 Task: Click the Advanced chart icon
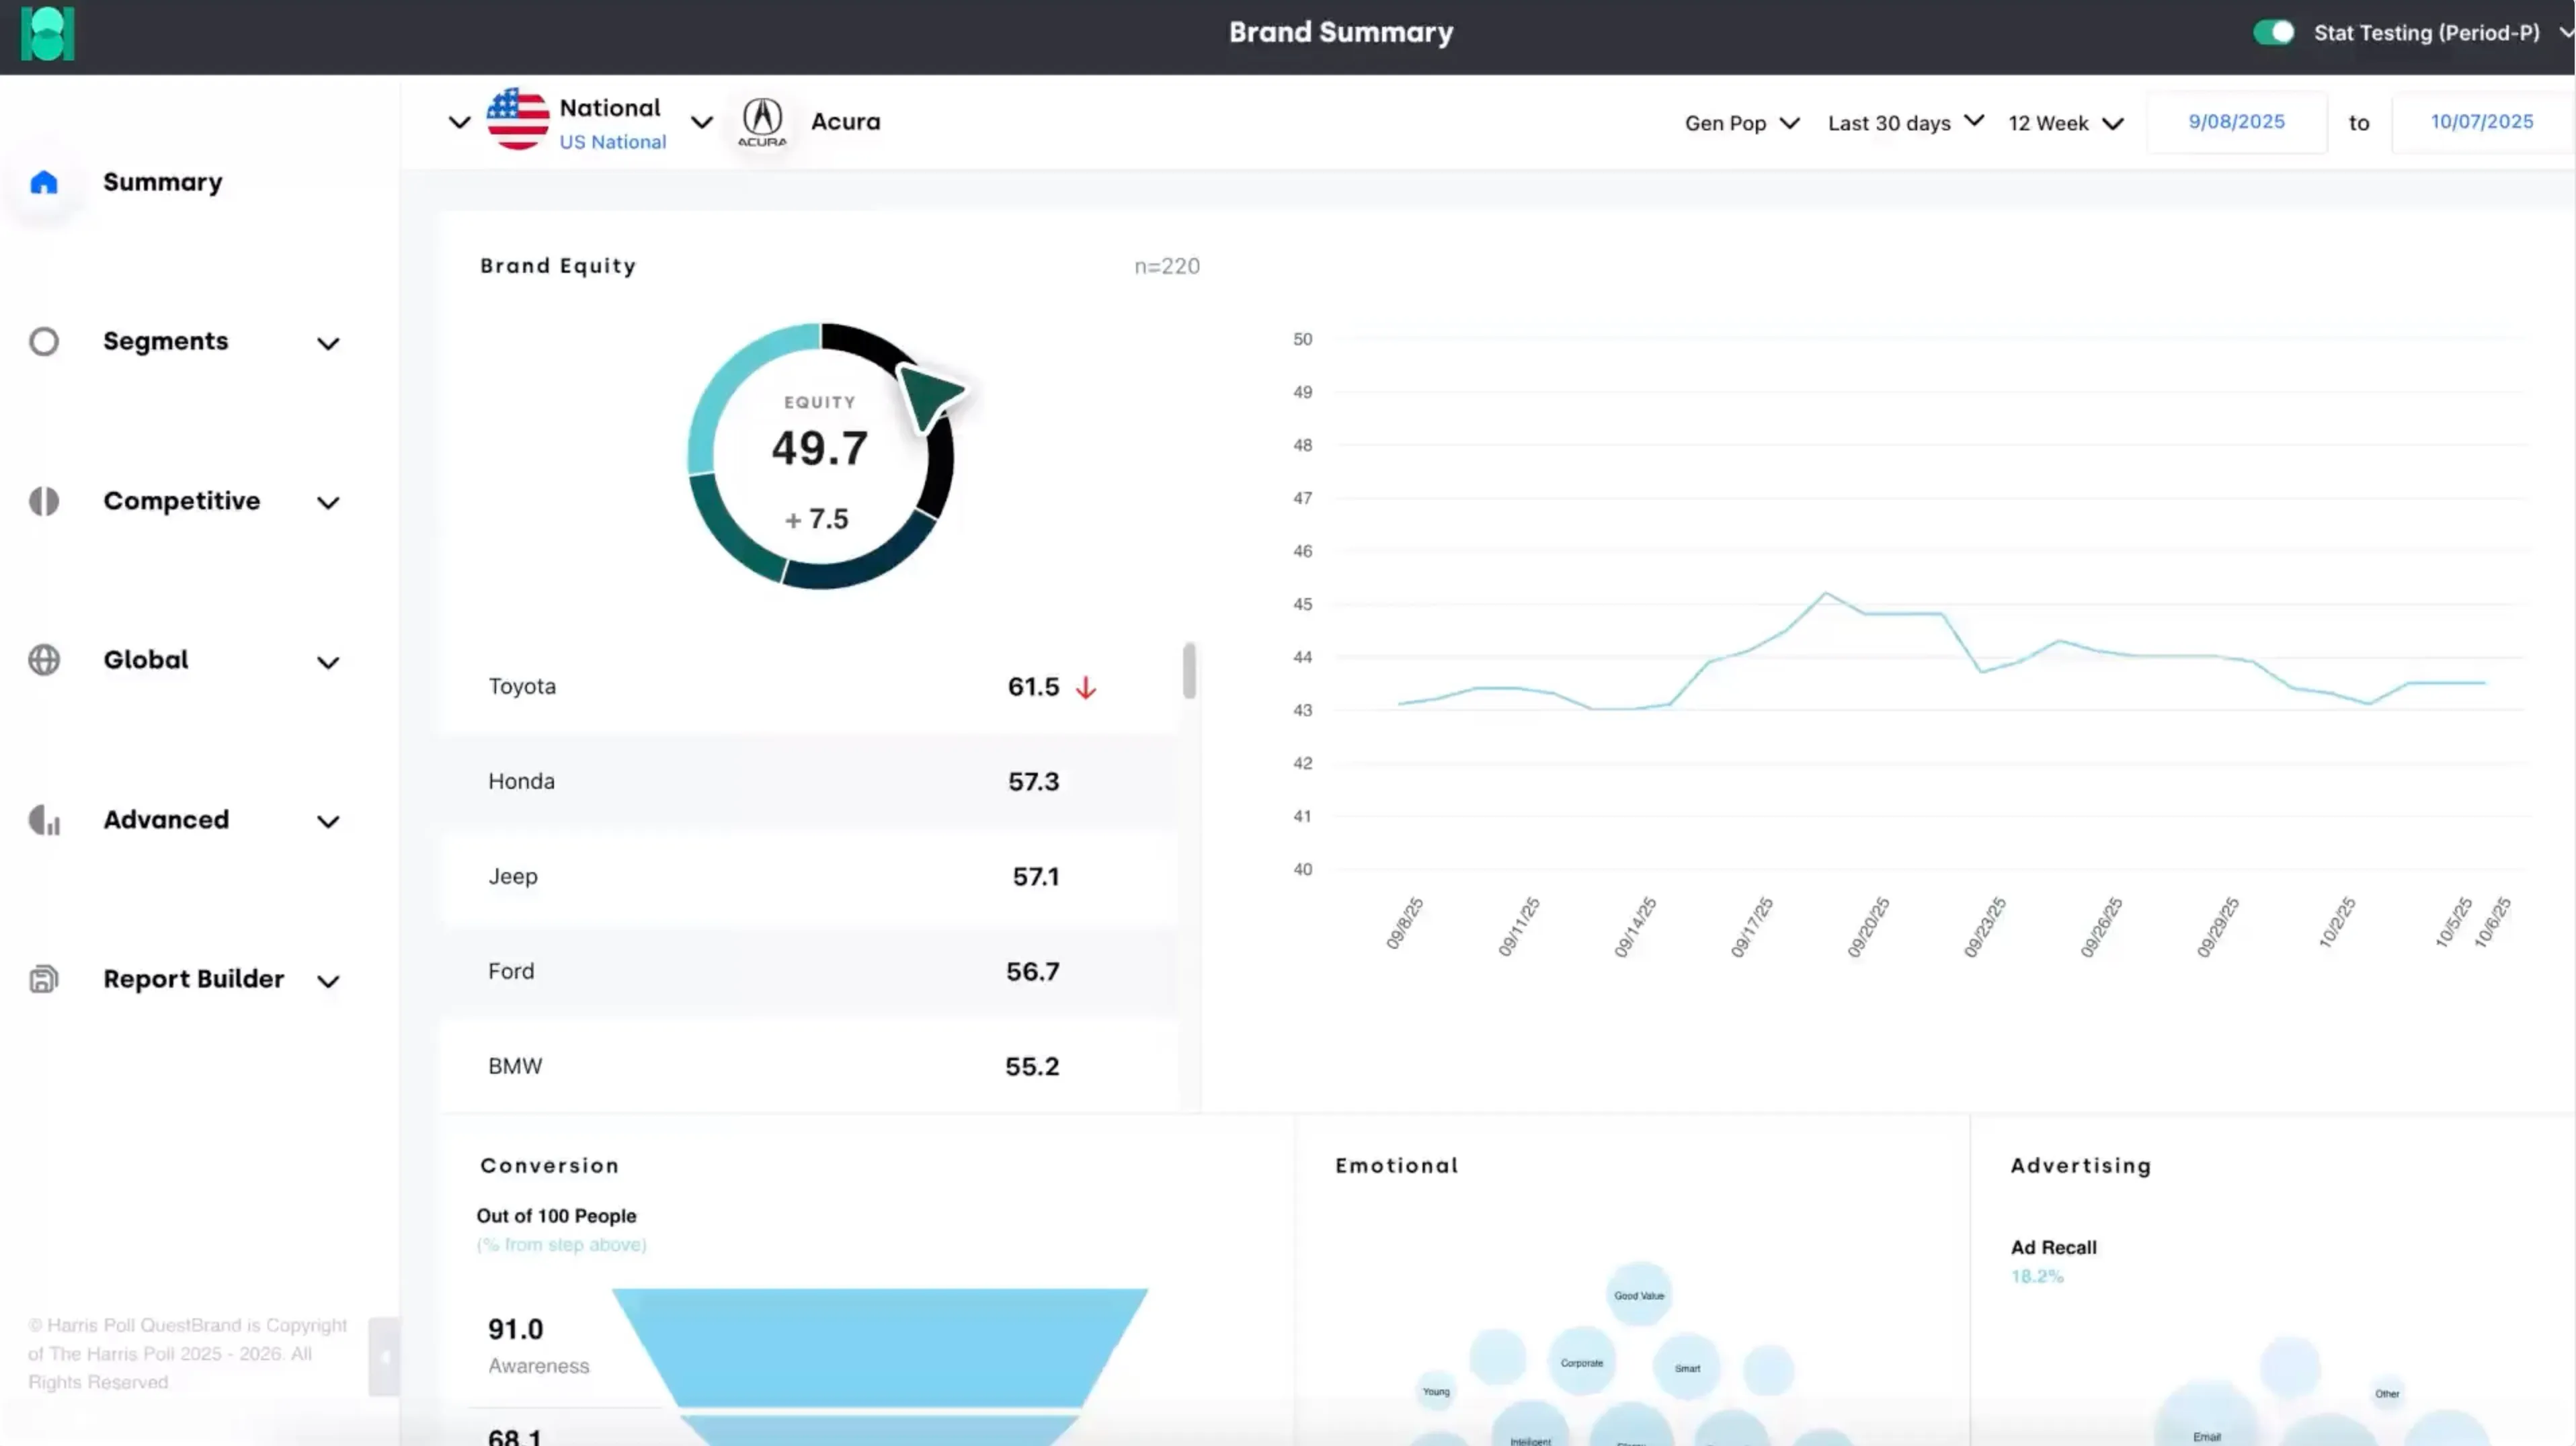[44, 820]
